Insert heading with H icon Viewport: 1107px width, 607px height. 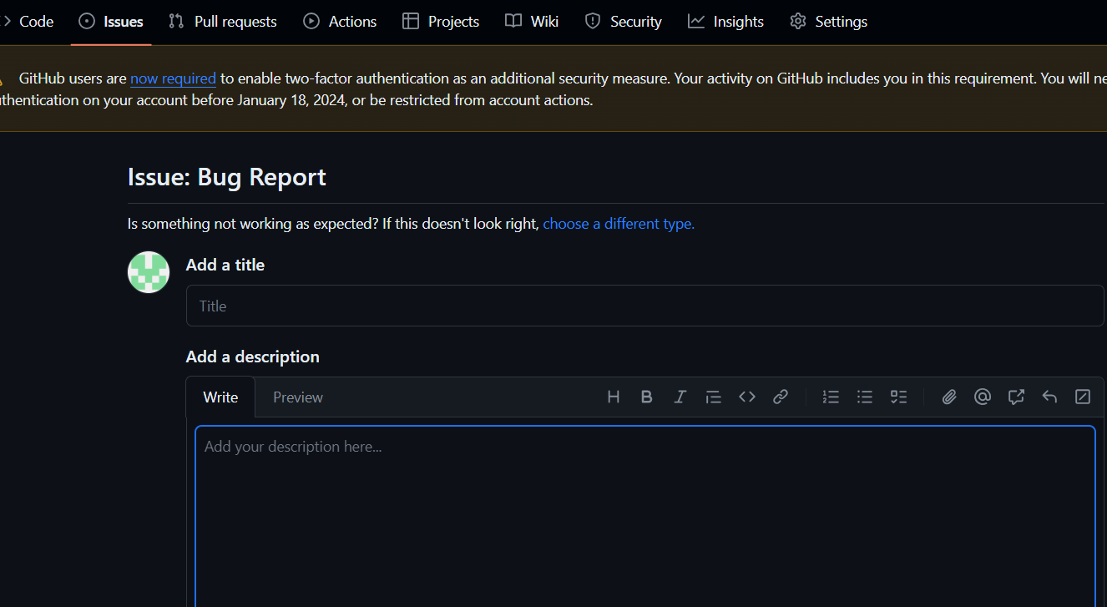tap(614, 397)
